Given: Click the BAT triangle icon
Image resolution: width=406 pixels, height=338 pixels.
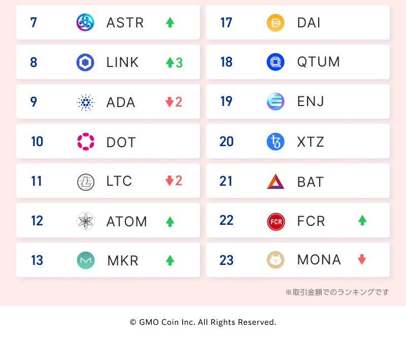Looking at the screenshot, I should 276,181.
